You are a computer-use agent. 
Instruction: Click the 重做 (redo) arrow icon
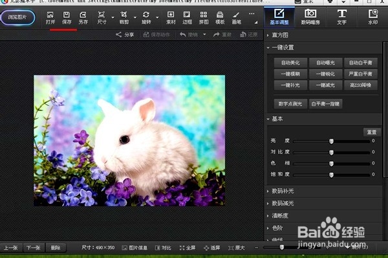click(216, 35)
